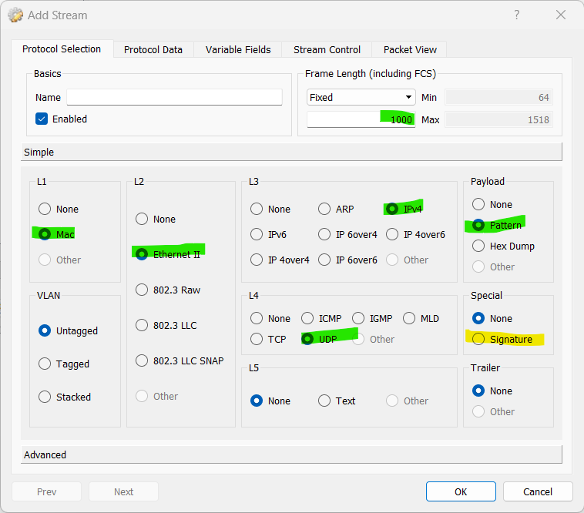Image resolution: width=584 pixels, height=513 pixels.
Task: Choose 802.3 Raw for L2
Action: (x=142, y=290)
